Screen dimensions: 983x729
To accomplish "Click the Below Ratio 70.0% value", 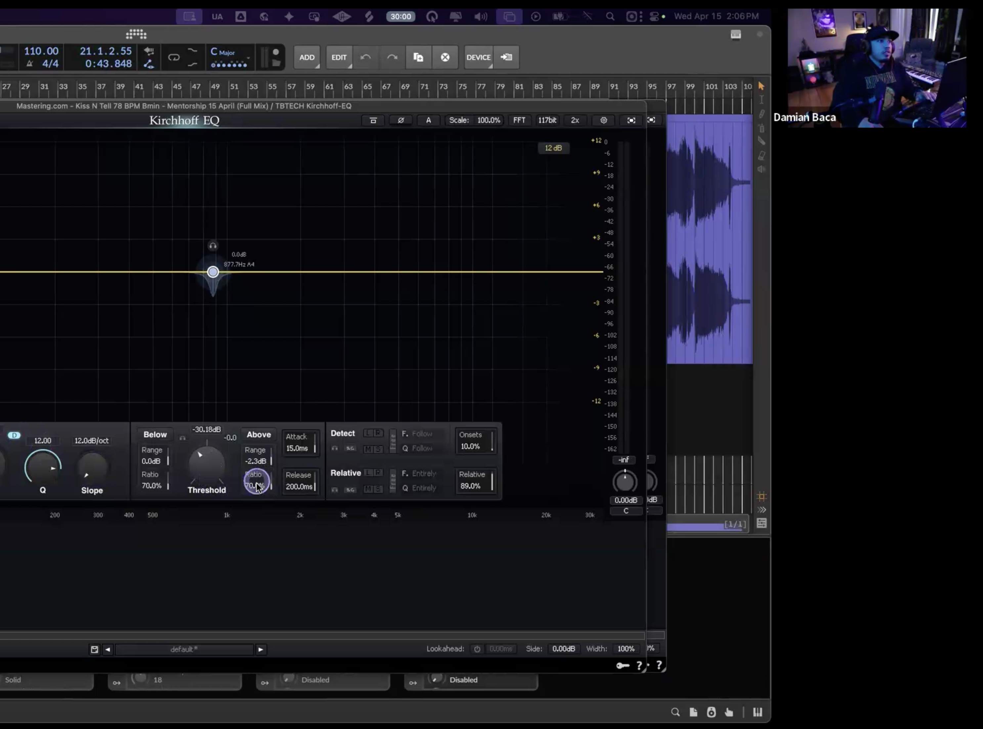I will [x=151, y=486].
